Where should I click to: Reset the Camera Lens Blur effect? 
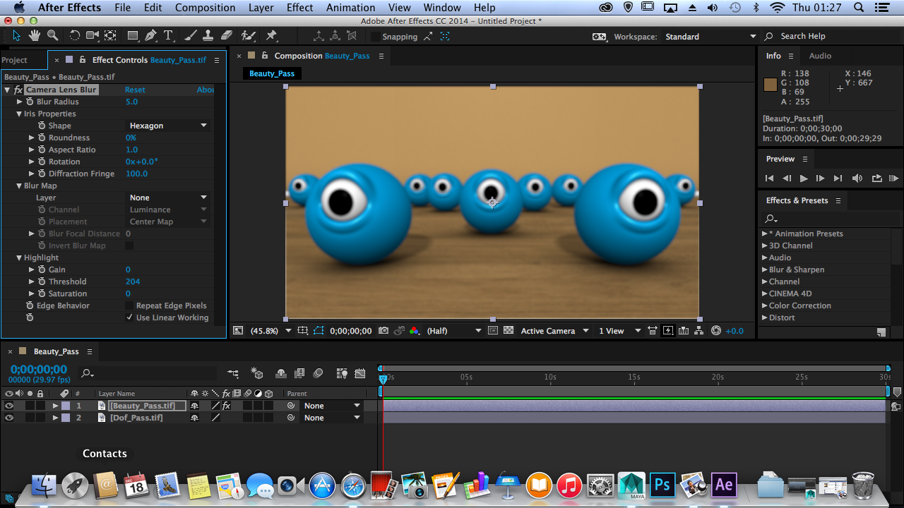(135, 90)
